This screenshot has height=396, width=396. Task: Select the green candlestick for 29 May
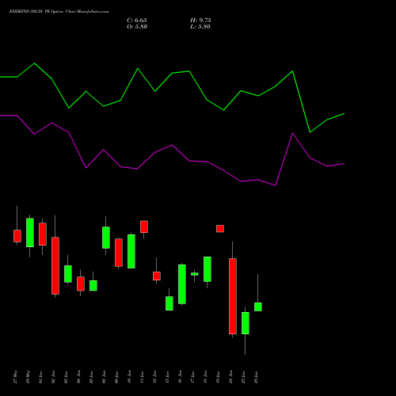30,233
